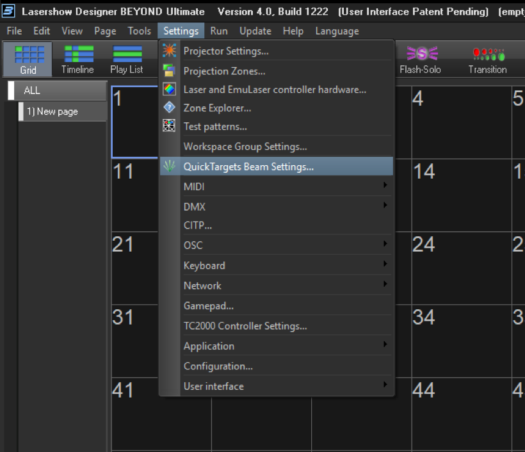Open Workspace Group Settings...
This screenshot has height=452, width=525.
point(277,147)
